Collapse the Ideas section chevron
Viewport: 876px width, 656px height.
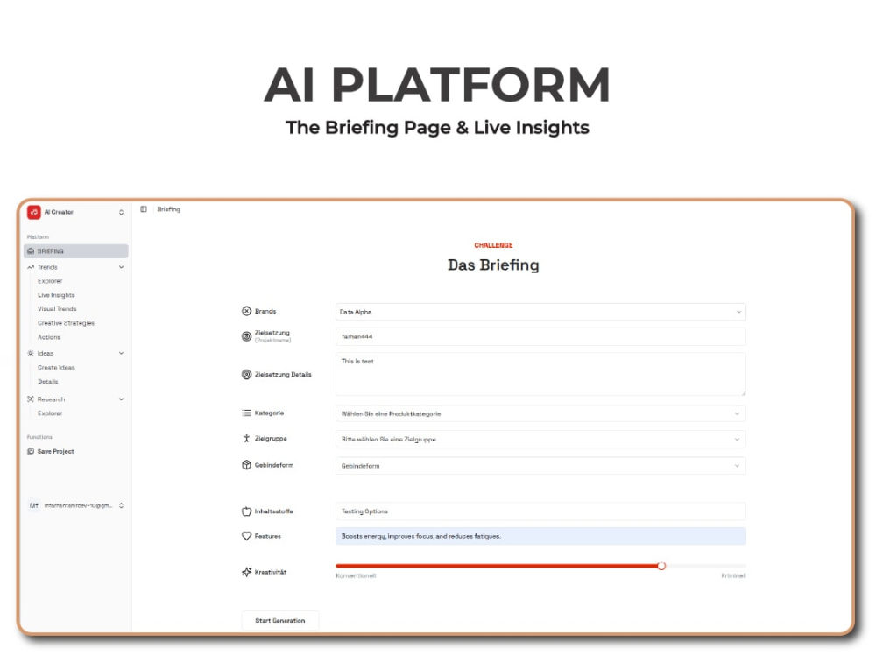(121, 353)
